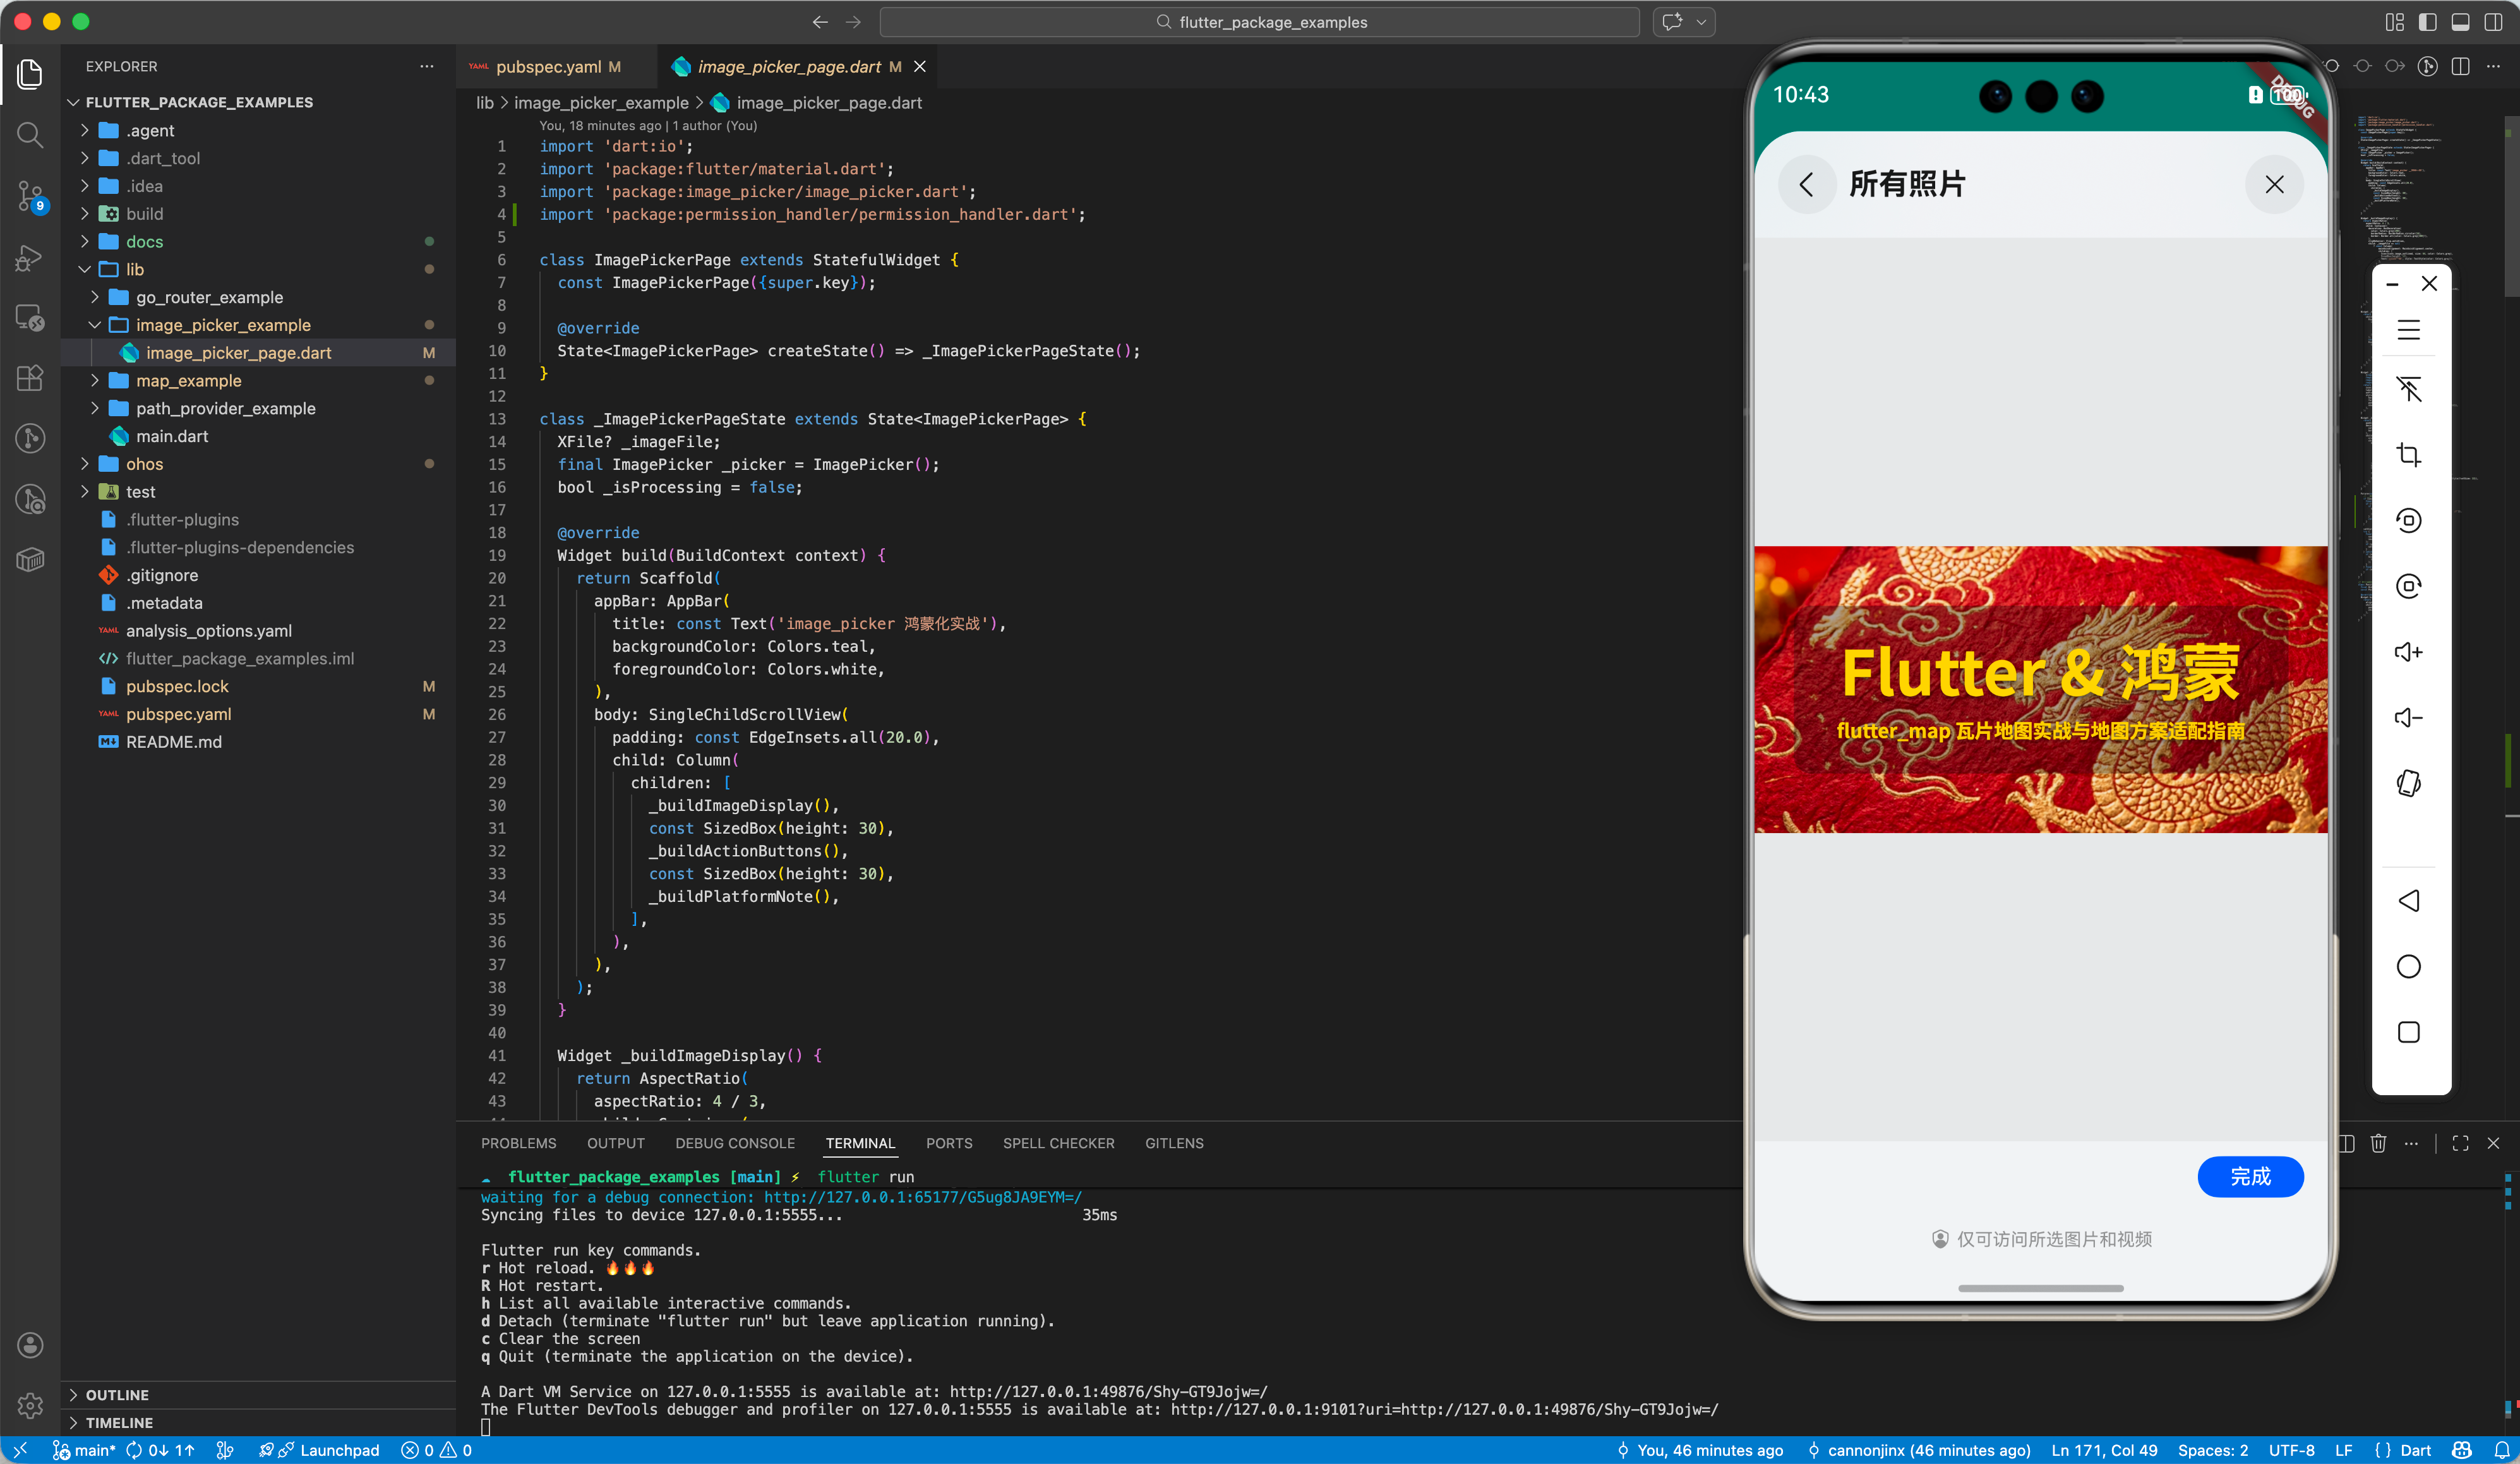Toggle the primary side bar layout button
The image size is (2520, 1464).
pyautogui.click(x=2428, y=22)
